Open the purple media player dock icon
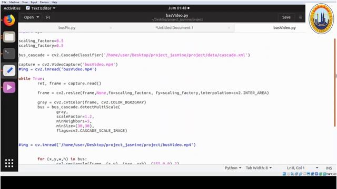The height and width of the screenshot is (189, 337). [9, 87]
